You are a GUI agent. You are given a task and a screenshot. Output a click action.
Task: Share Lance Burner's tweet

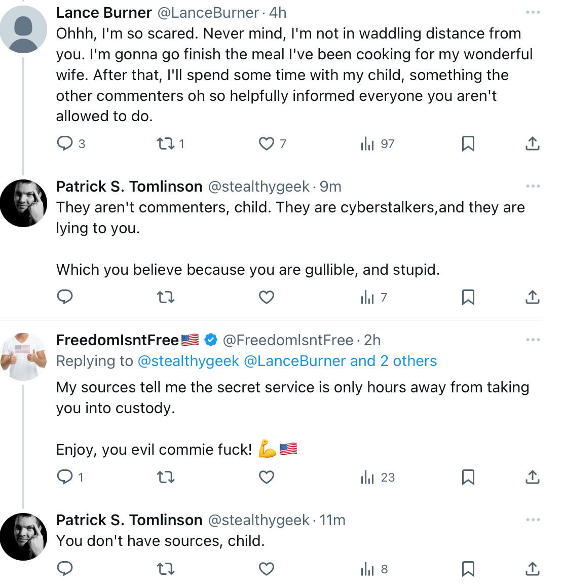[533, 144]
